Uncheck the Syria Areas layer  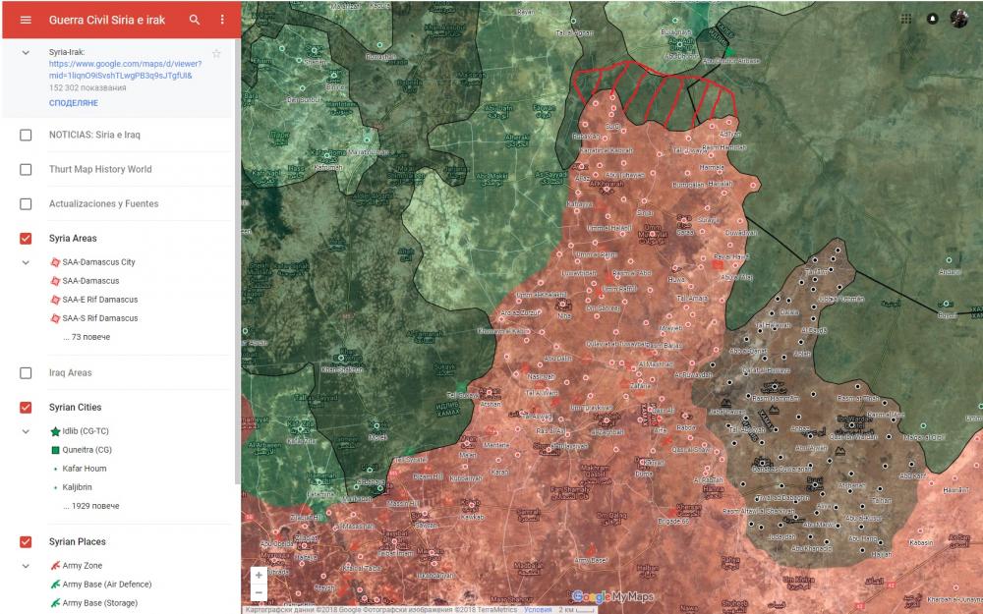click(27, 239)
